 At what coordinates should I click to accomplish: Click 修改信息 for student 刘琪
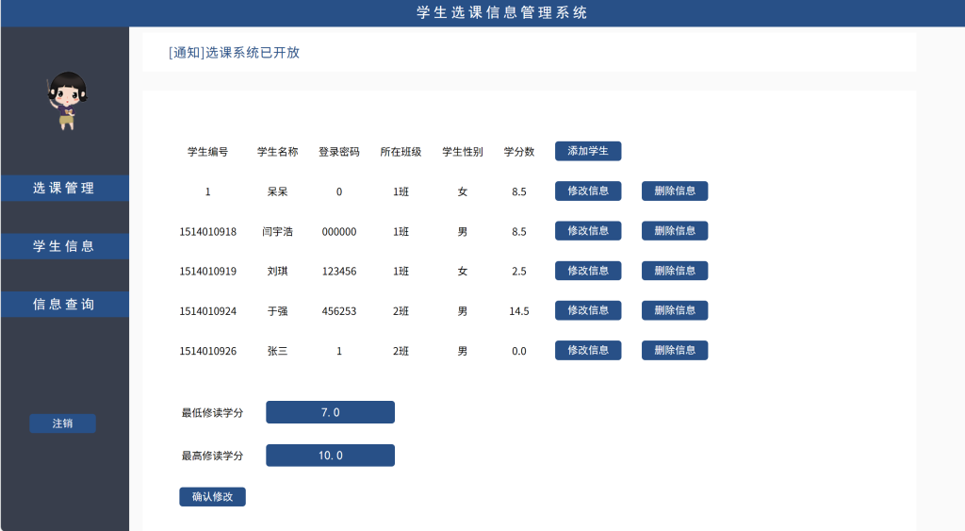[x=588, y=271]
